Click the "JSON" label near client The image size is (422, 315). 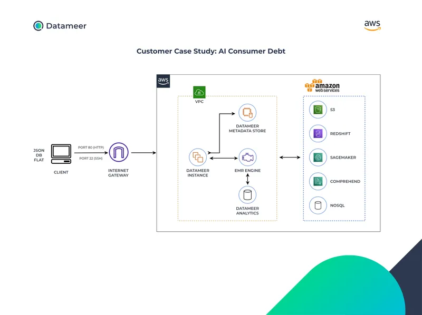point(39,150)
